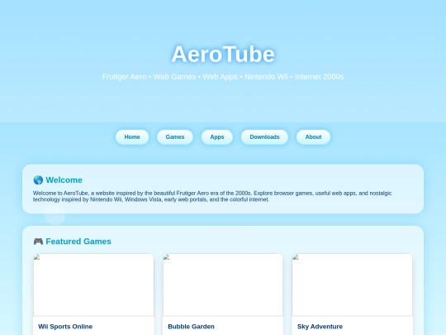Click the globe icon beside Welcome
Screen dimensions: 446x335
[38, 180]
